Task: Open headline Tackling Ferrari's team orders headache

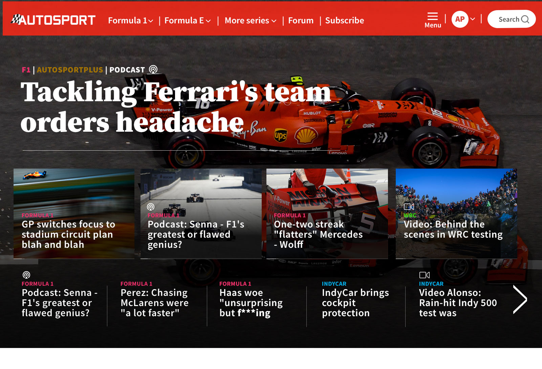Action: tap(176, 107)
